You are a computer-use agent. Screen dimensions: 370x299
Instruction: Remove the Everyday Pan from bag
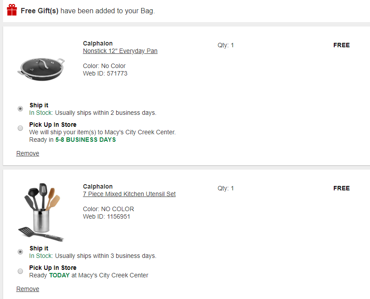28,153
